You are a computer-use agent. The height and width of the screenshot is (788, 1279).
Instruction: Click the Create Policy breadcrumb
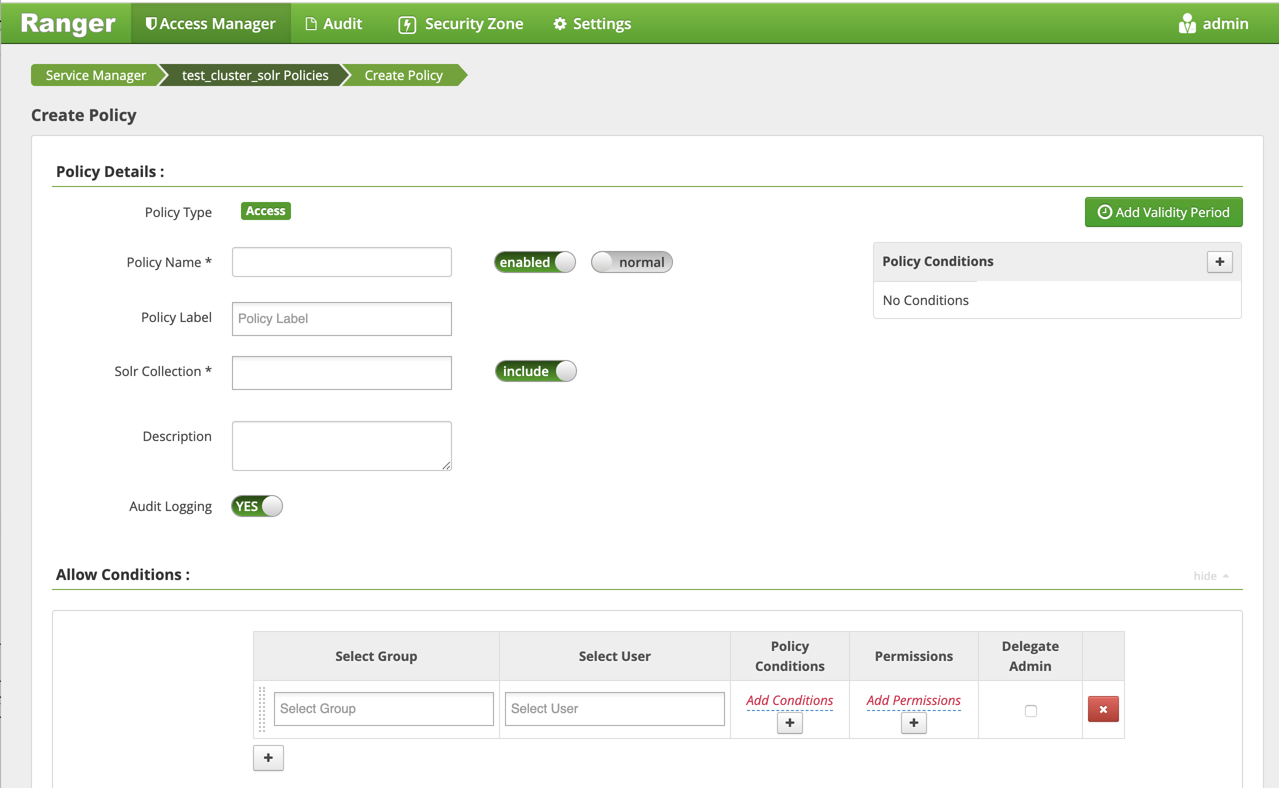(403, 75)
